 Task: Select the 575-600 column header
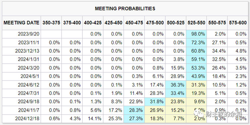click(x=238, y=23)
